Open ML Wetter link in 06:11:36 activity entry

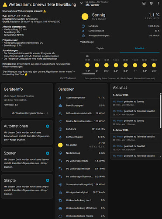coord(118,111)
